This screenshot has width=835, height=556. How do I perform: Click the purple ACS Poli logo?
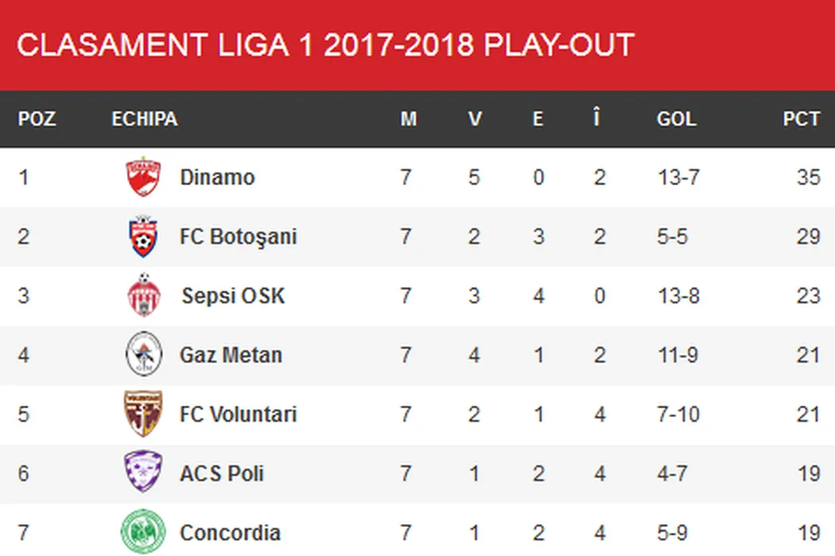[144, 473]
